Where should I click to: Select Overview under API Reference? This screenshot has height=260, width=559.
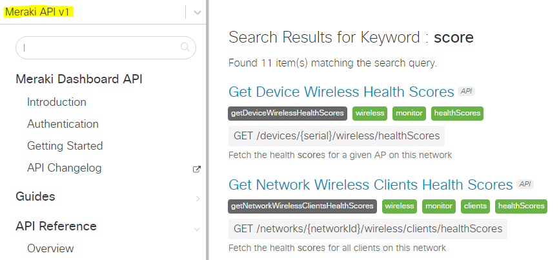[50, 248]
